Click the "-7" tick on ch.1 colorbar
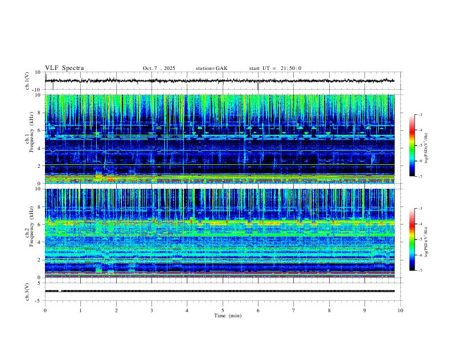 click(x=420, y=176)
